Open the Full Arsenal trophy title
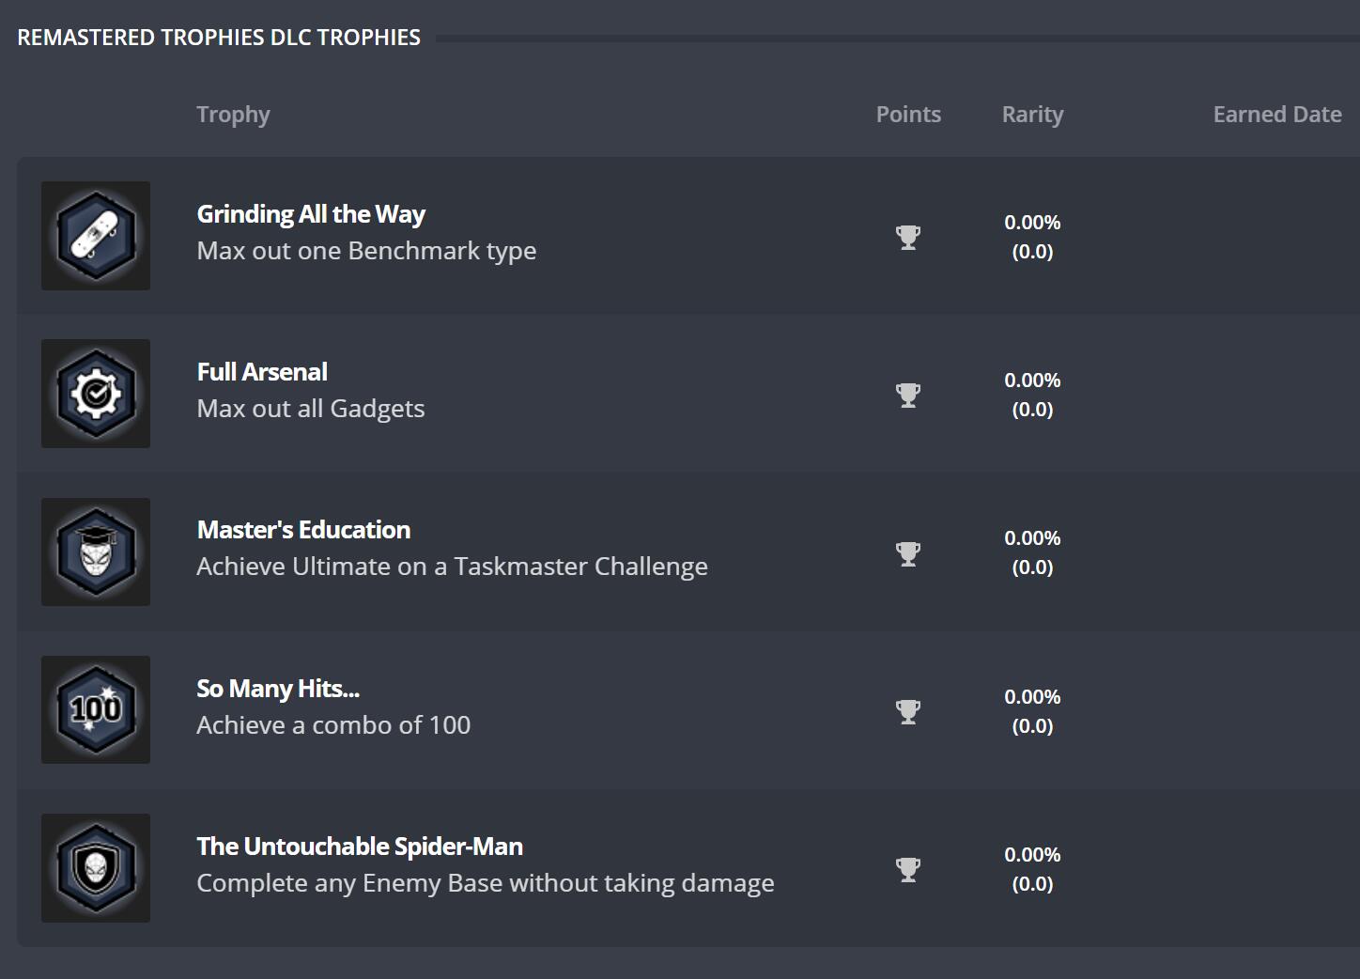 [262, 372]
